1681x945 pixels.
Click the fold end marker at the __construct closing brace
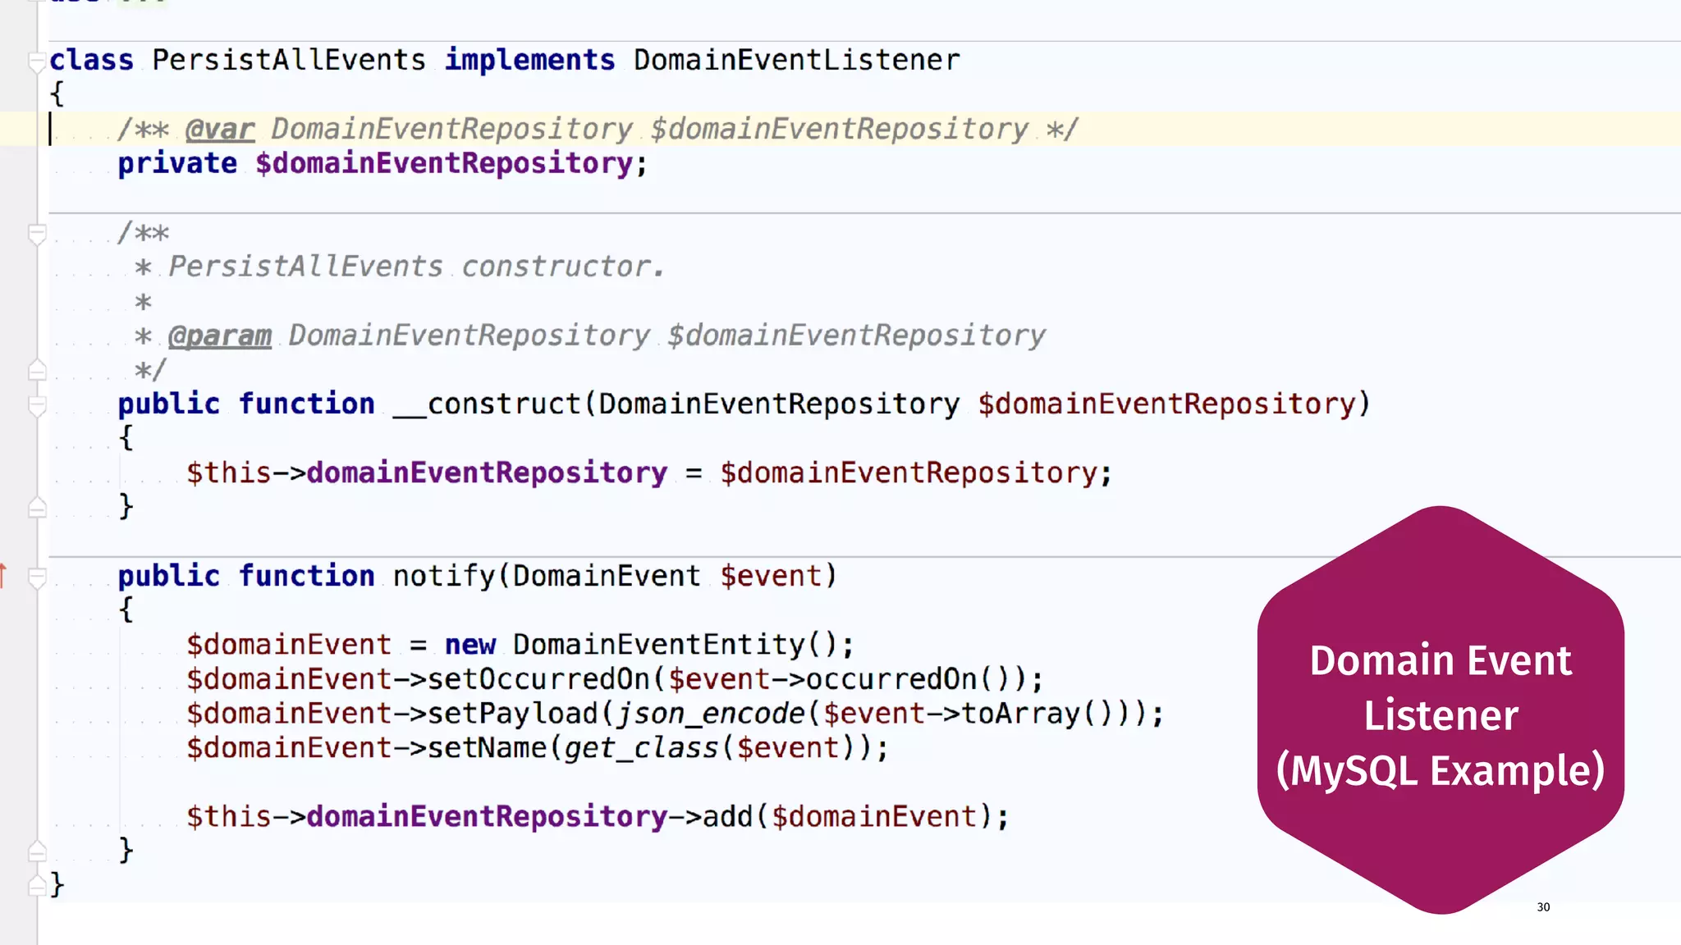(x=37, y=508)
